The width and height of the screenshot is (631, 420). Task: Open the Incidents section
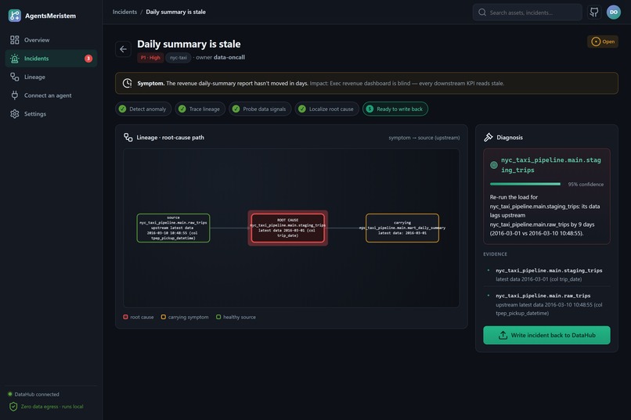tap(51, 59)
